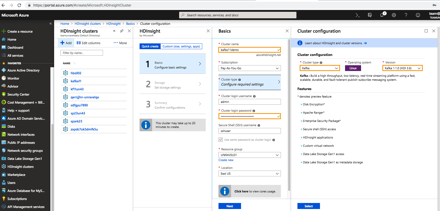Open notifications bell icon
The image size is (440, 211).
(x=382, y=15)
